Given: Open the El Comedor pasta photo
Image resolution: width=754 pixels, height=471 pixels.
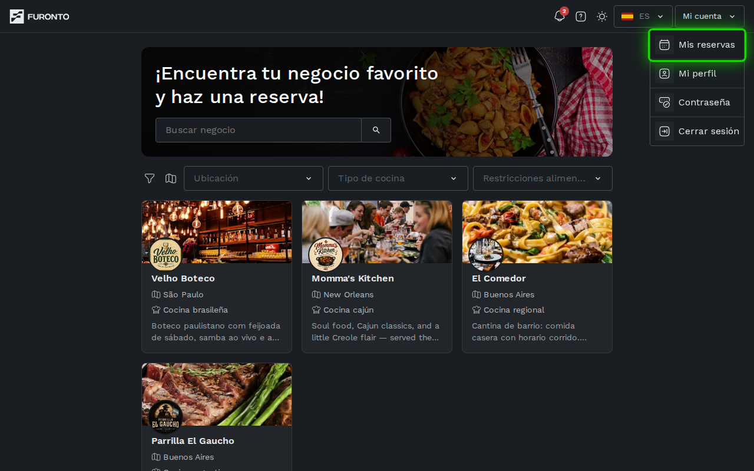Looking at the screenshot, I should coord(537,232).
